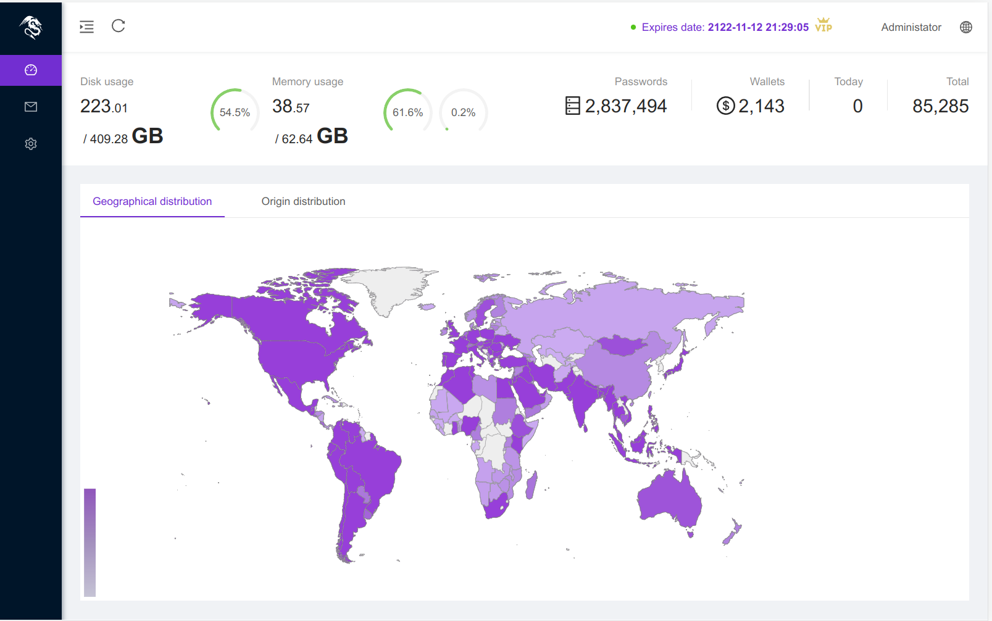Click the refresh circular arrow icon
This screenshot has width=992, height=621.
pyautogui.click(x=119, y=26)
